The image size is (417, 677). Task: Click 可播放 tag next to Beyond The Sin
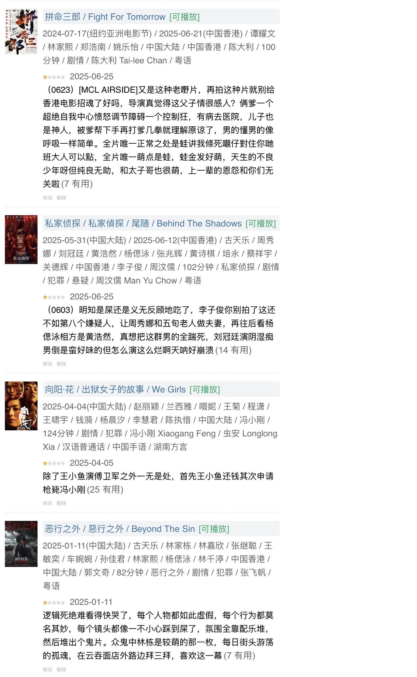click(214, 529)
